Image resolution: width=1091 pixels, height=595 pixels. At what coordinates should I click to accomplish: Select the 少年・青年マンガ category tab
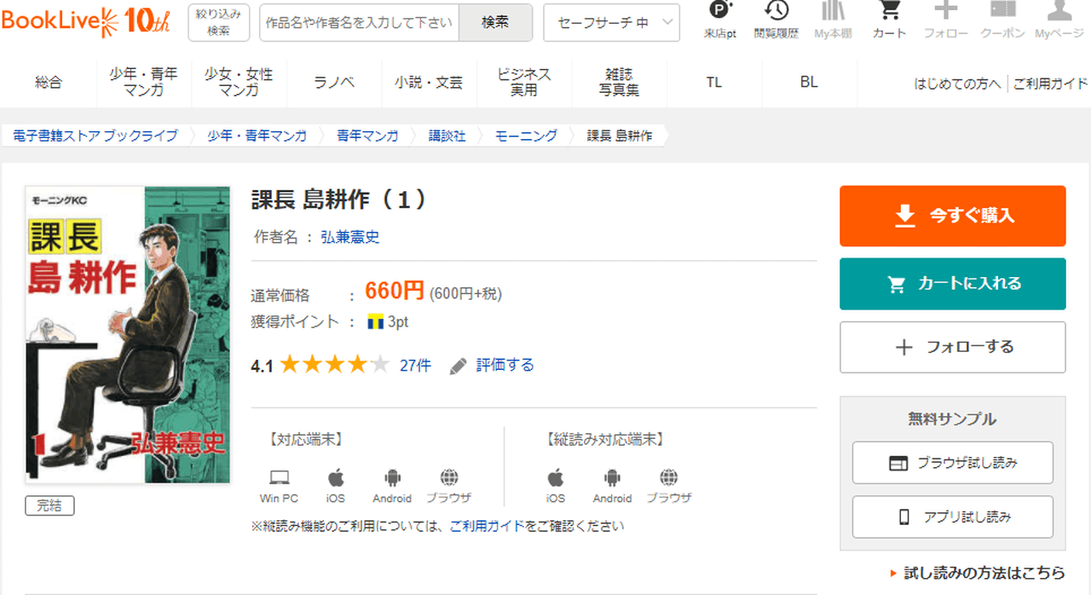pos(144,82)
